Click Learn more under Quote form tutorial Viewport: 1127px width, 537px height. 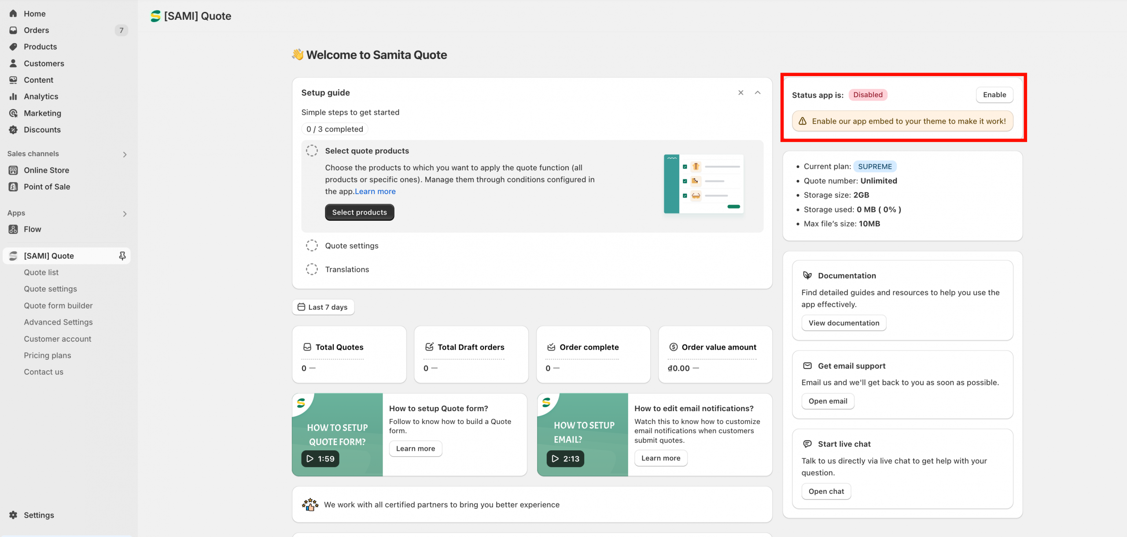416,449
